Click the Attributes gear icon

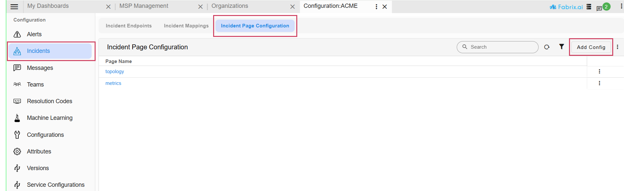[17, 151]
